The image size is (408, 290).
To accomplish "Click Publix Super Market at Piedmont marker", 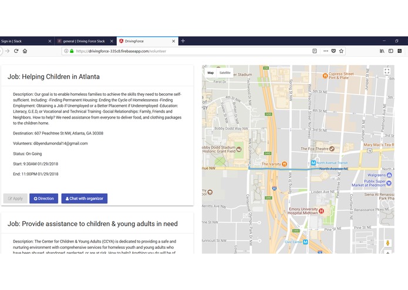I will (x=389, y=183).
